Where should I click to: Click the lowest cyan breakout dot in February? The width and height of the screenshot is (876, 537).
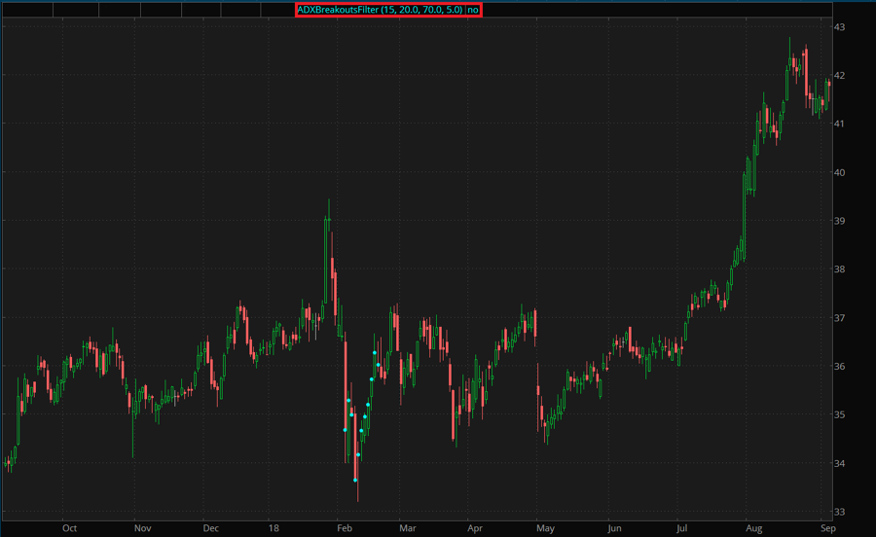coord(355,480)
